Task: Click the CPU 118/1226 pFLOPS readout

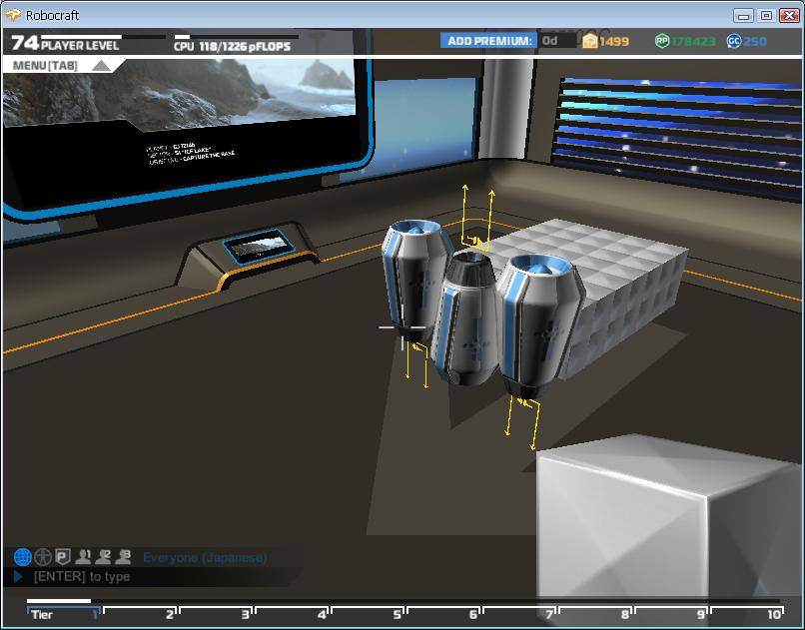Action: pyautogui.click(x=232, y=47)
